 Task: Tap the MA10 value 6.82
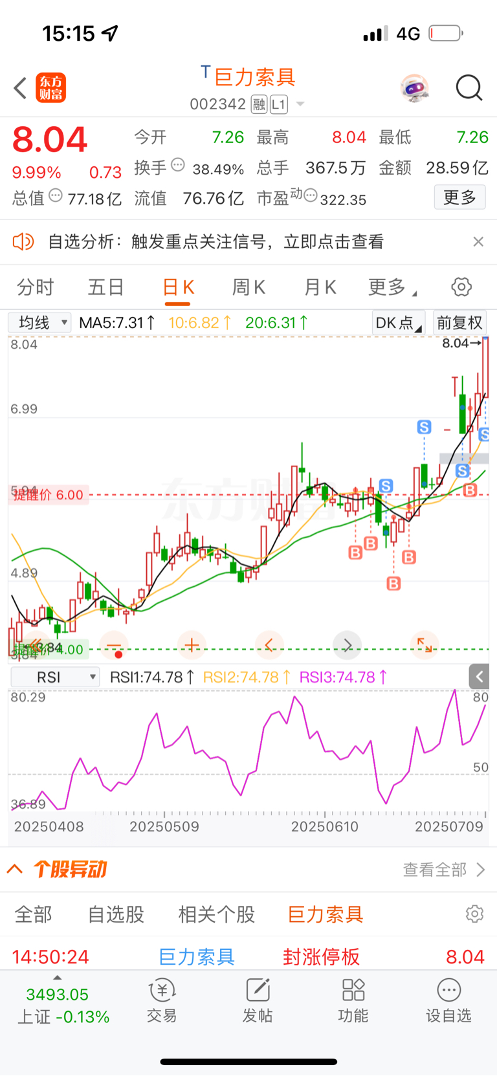click(x=200, y=322)
